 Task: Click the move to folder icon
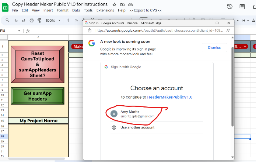(122, 4)
